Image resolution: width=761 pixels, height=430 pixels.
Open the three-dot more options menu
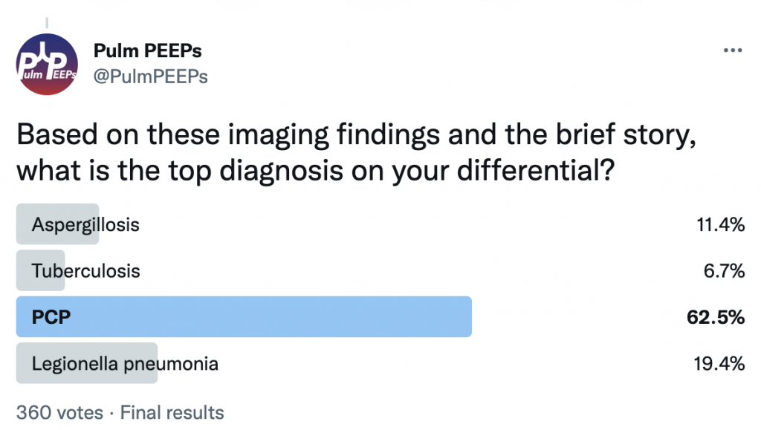pyautogui.click(x=732, y=51)
